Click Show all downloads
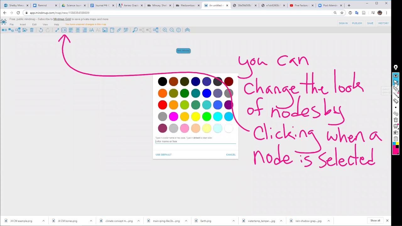This screenshot has height=226, width=402. pyautogui.click(x=375, y=221)
